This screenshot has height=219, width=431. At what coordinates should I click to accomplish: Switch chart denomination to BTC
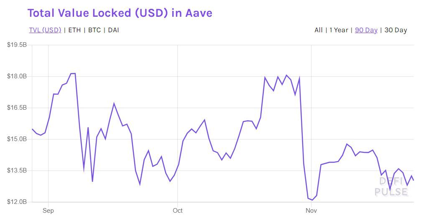tap(94, 30)
